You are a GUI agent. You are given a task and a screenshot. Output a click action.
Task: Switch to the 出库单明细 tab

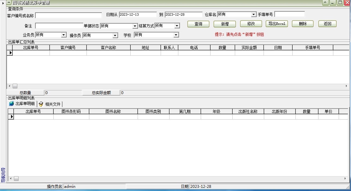coord(22,104)
